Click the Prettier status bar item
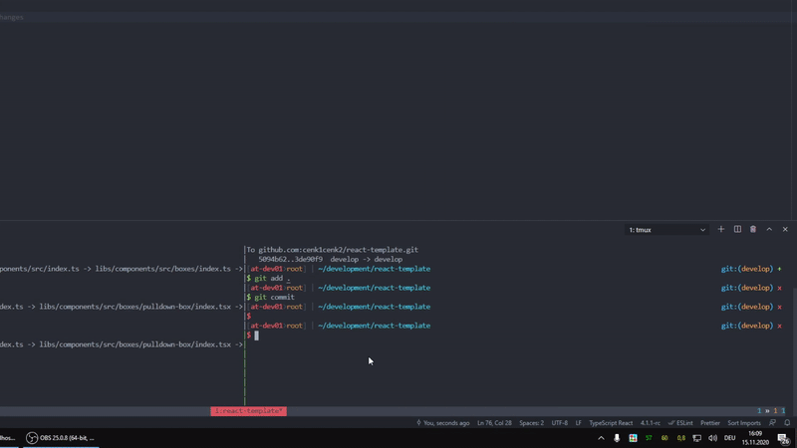The width and height of the screenshot is (797, 448). click(x=710, y=422)
